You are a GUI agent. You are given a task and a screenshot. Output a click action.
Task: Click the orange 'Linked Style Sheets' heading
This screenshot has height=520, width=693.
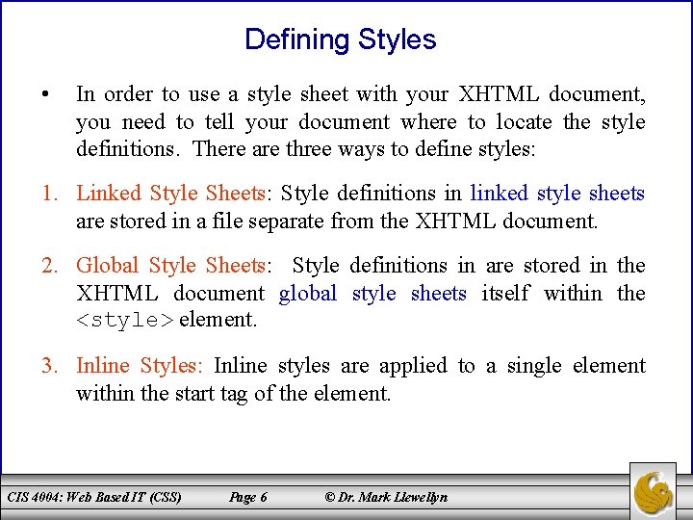point(170,194)
